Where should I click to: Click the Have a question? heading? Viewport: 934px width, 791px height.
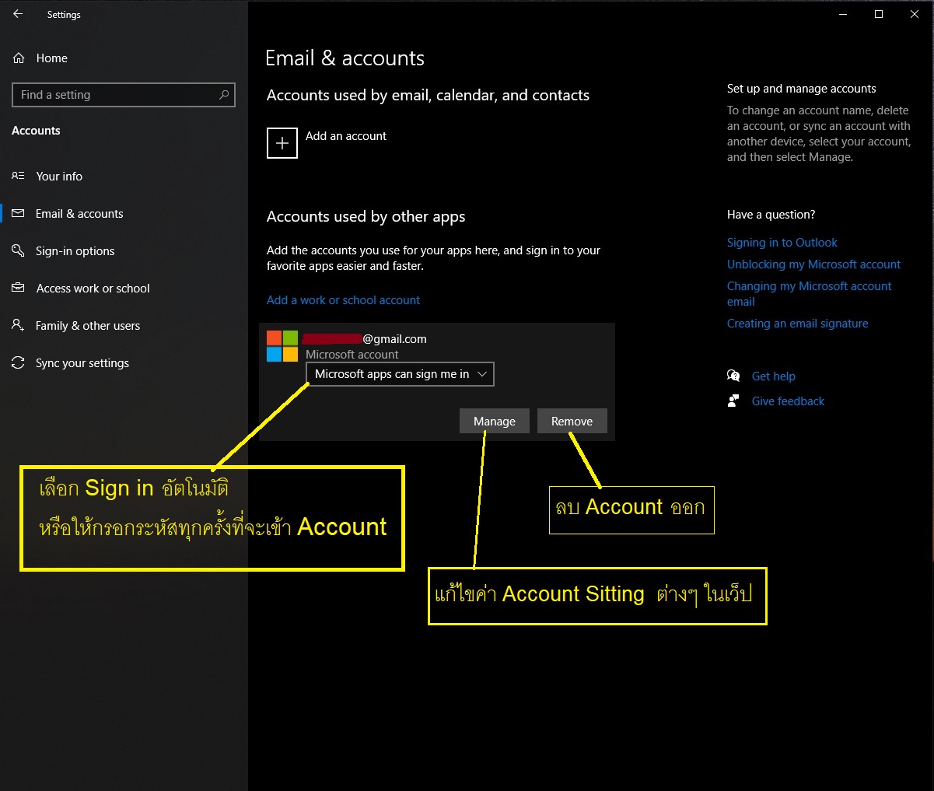pos(771,214)
